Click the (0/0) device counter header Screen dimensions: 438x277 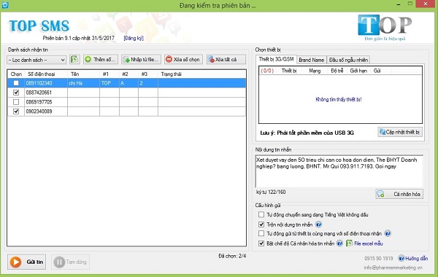267,71
